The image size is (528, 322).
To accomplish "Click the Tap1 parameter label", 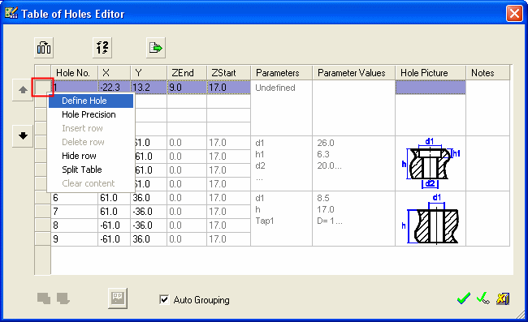I will coord(265,221).
